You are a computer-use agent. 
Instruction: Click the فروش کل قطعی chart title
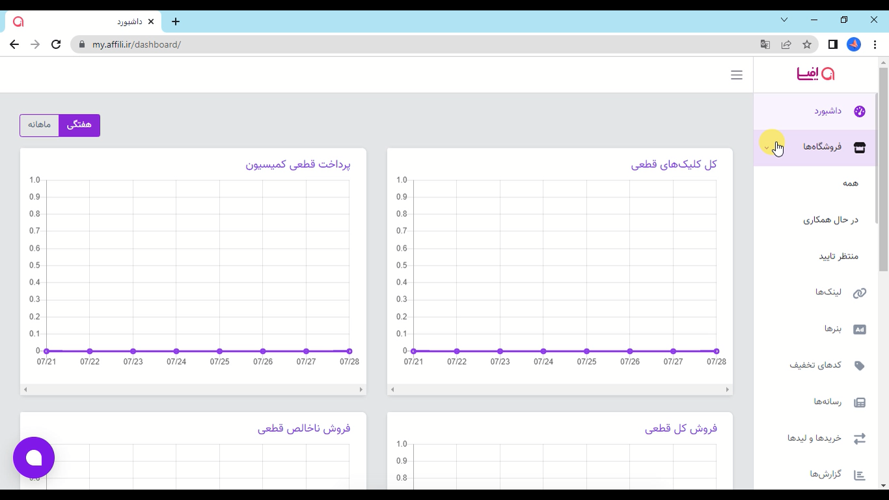click(x=681, y=428)
